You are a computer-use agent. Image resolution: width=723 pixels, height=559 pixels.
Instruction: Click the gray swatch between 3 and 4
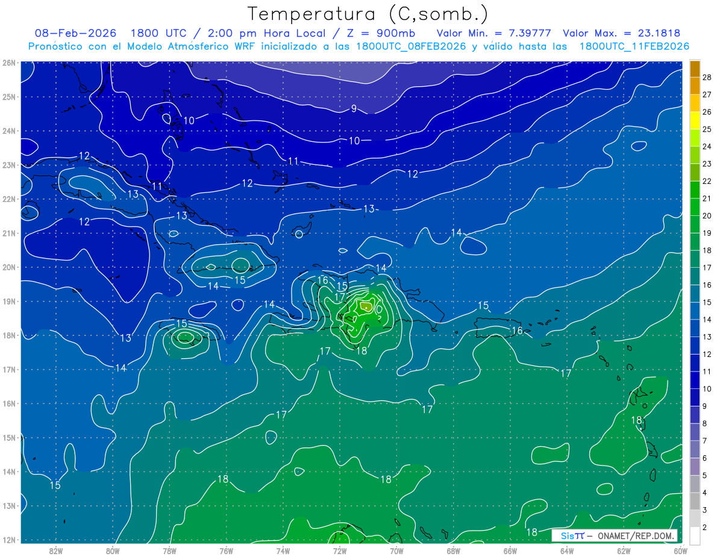(x=695, y=502)
